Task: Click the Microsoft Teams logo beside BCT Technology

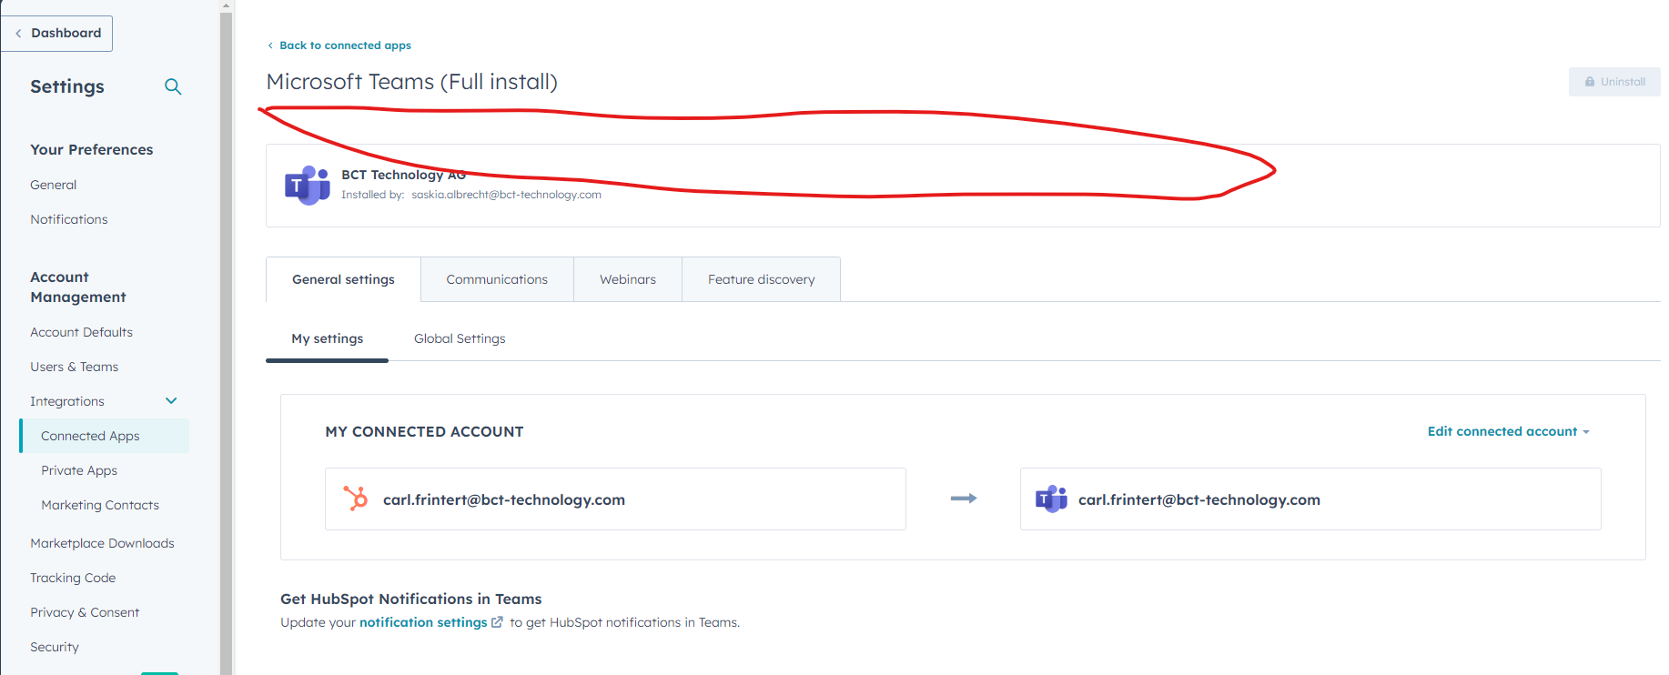Action: tap(307, 186)
